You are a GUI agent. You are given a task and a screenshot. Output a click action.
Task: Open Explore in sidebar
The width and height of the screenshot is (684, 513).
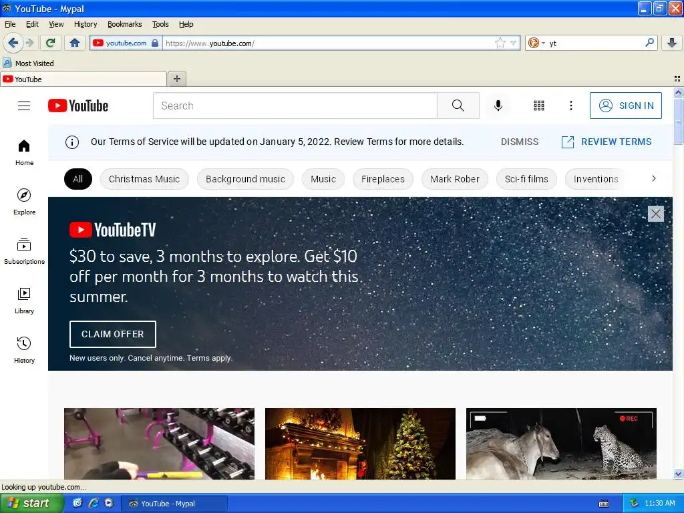[25, 202]
